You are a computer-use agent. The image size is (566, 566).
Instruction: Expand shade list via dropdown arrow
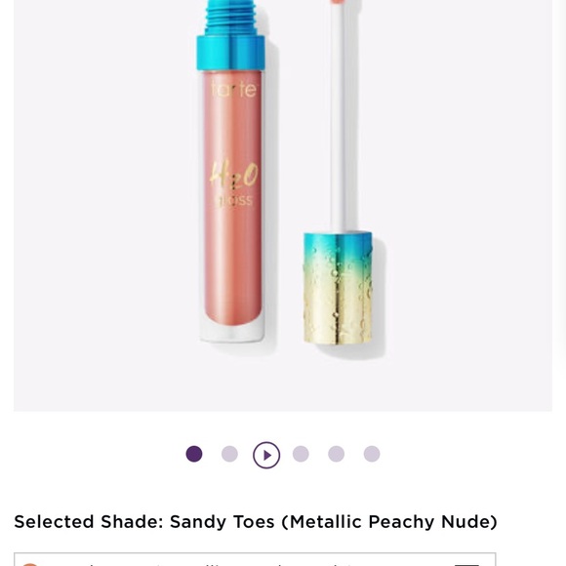466,564
